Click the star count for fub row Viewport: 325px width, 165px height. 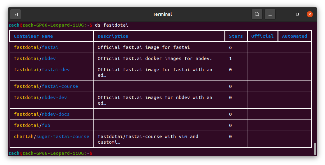(x=230, y=125)
